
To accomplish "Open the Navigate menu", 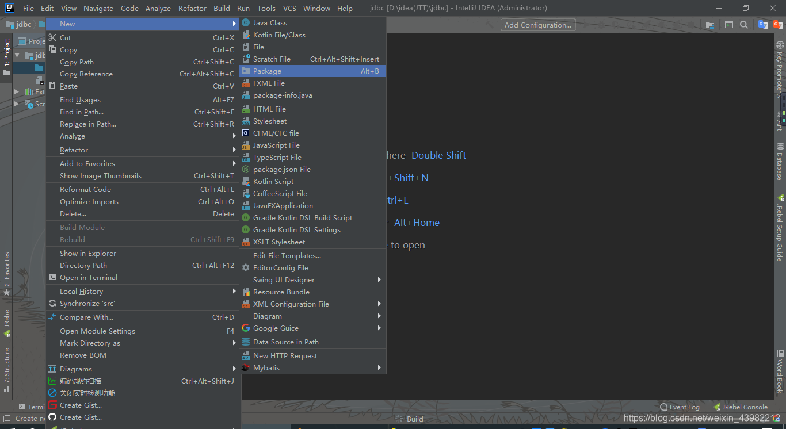I will (x=98, y=8).
